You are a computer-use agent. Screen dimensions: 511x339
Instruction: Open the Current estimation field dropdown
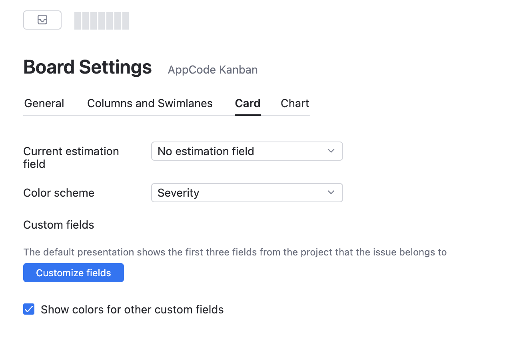247,151
